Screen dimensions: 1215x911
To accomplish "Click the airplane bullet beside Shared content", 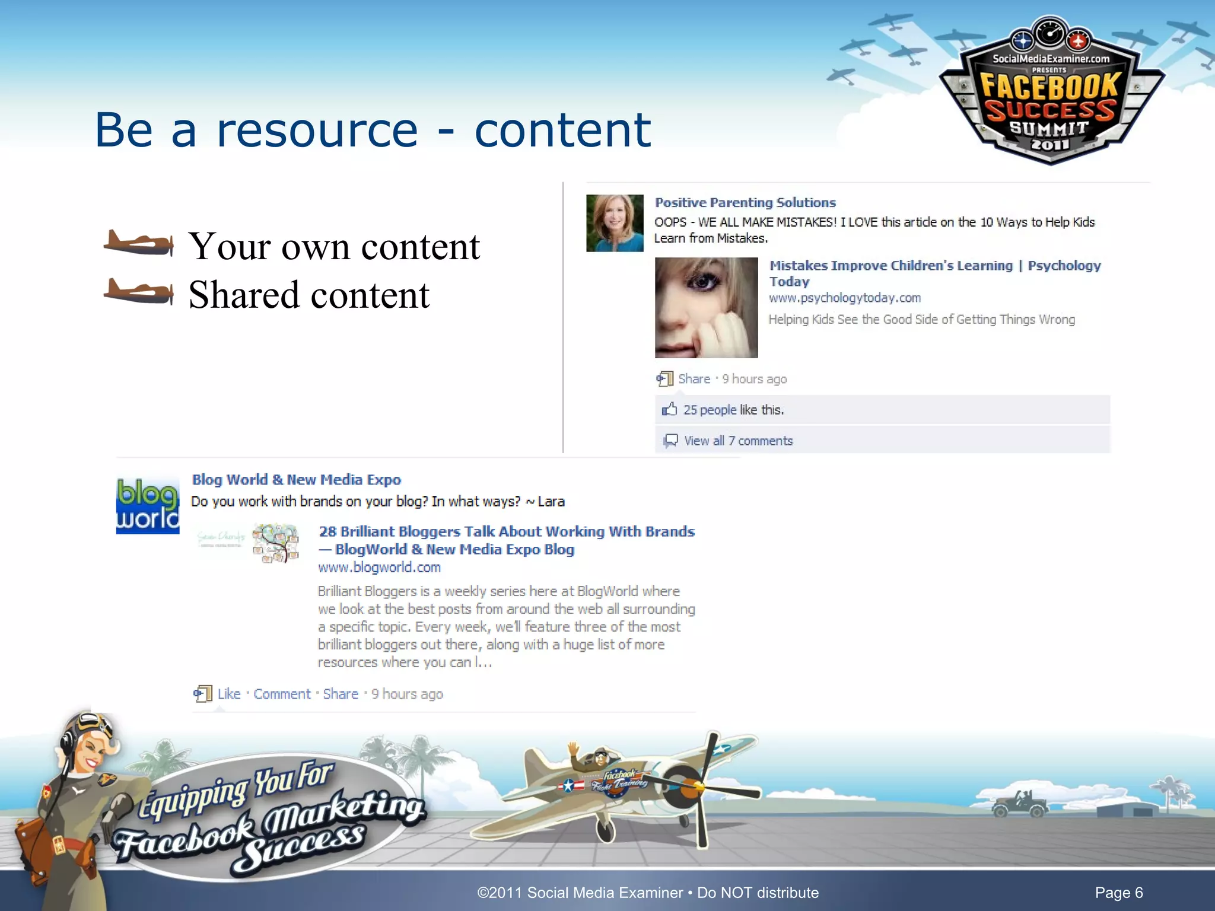I will 139,292.
